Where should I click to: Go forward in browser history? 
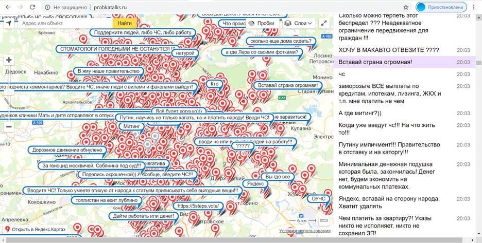click(x=20, y=7)
